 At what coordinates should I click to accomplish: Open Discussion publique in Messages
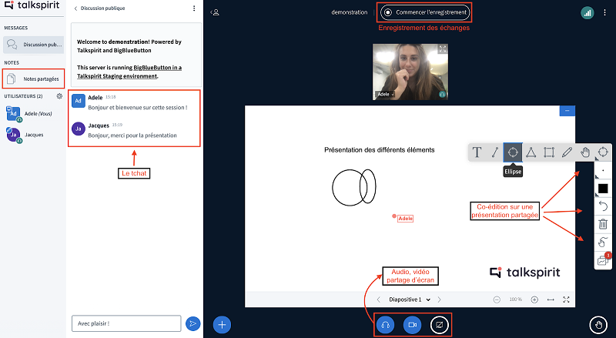[33, 45]
